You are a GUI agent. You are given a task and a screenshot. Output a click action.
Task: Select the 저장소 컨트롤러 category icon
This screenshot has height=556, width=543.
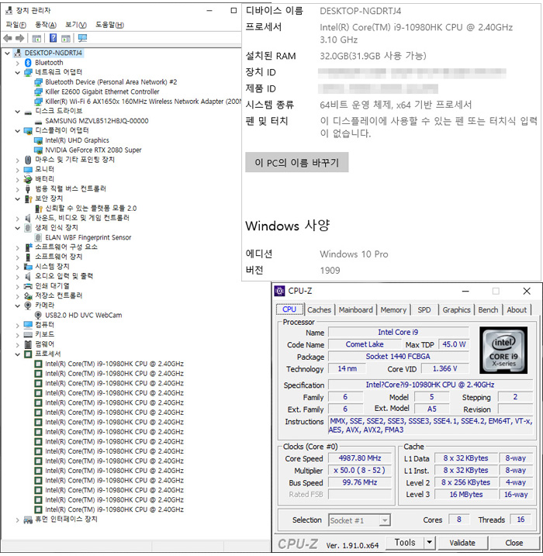pos(28,295)
